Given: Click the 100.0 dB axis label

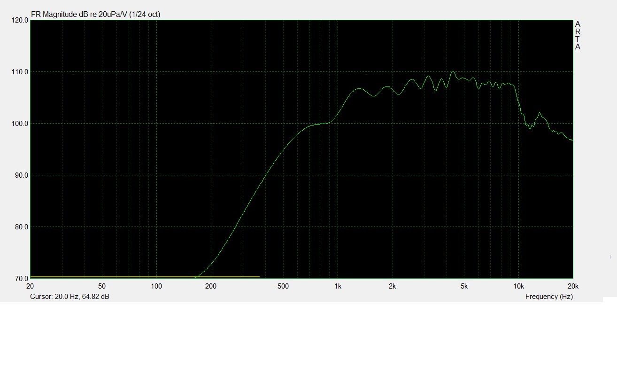Looking at the screenshot, I should [19, 124].
